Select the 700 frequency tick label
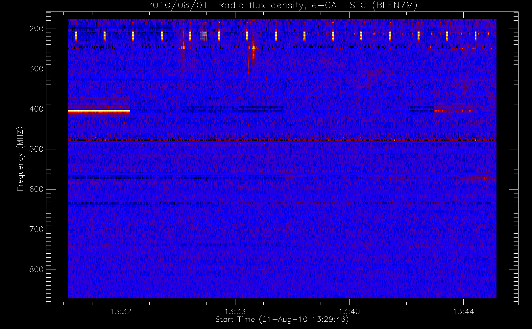The image size is (532, 329). (x=36, y=229)
